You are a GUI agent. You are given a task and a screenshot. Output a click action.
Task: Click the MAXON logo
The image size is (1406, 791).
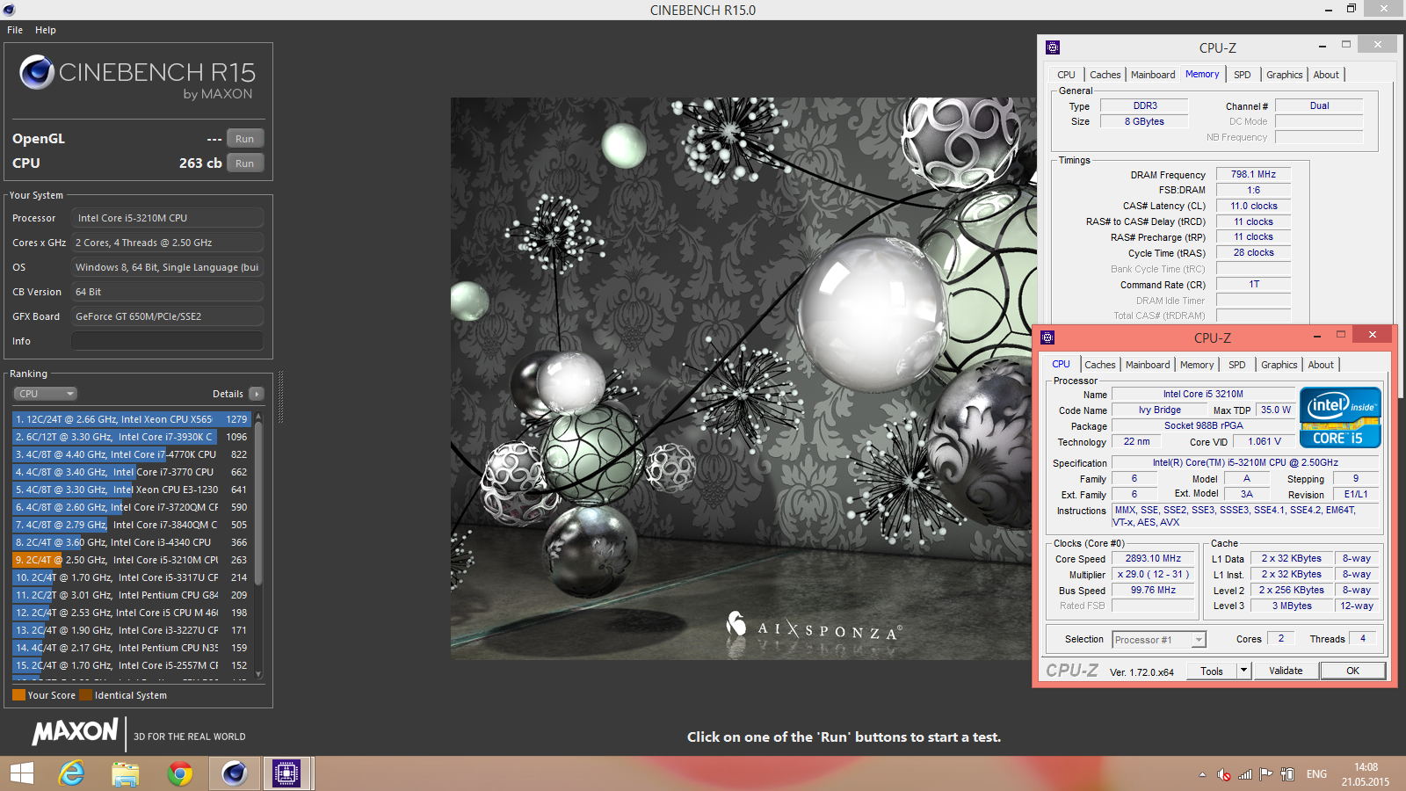point(76,731)
